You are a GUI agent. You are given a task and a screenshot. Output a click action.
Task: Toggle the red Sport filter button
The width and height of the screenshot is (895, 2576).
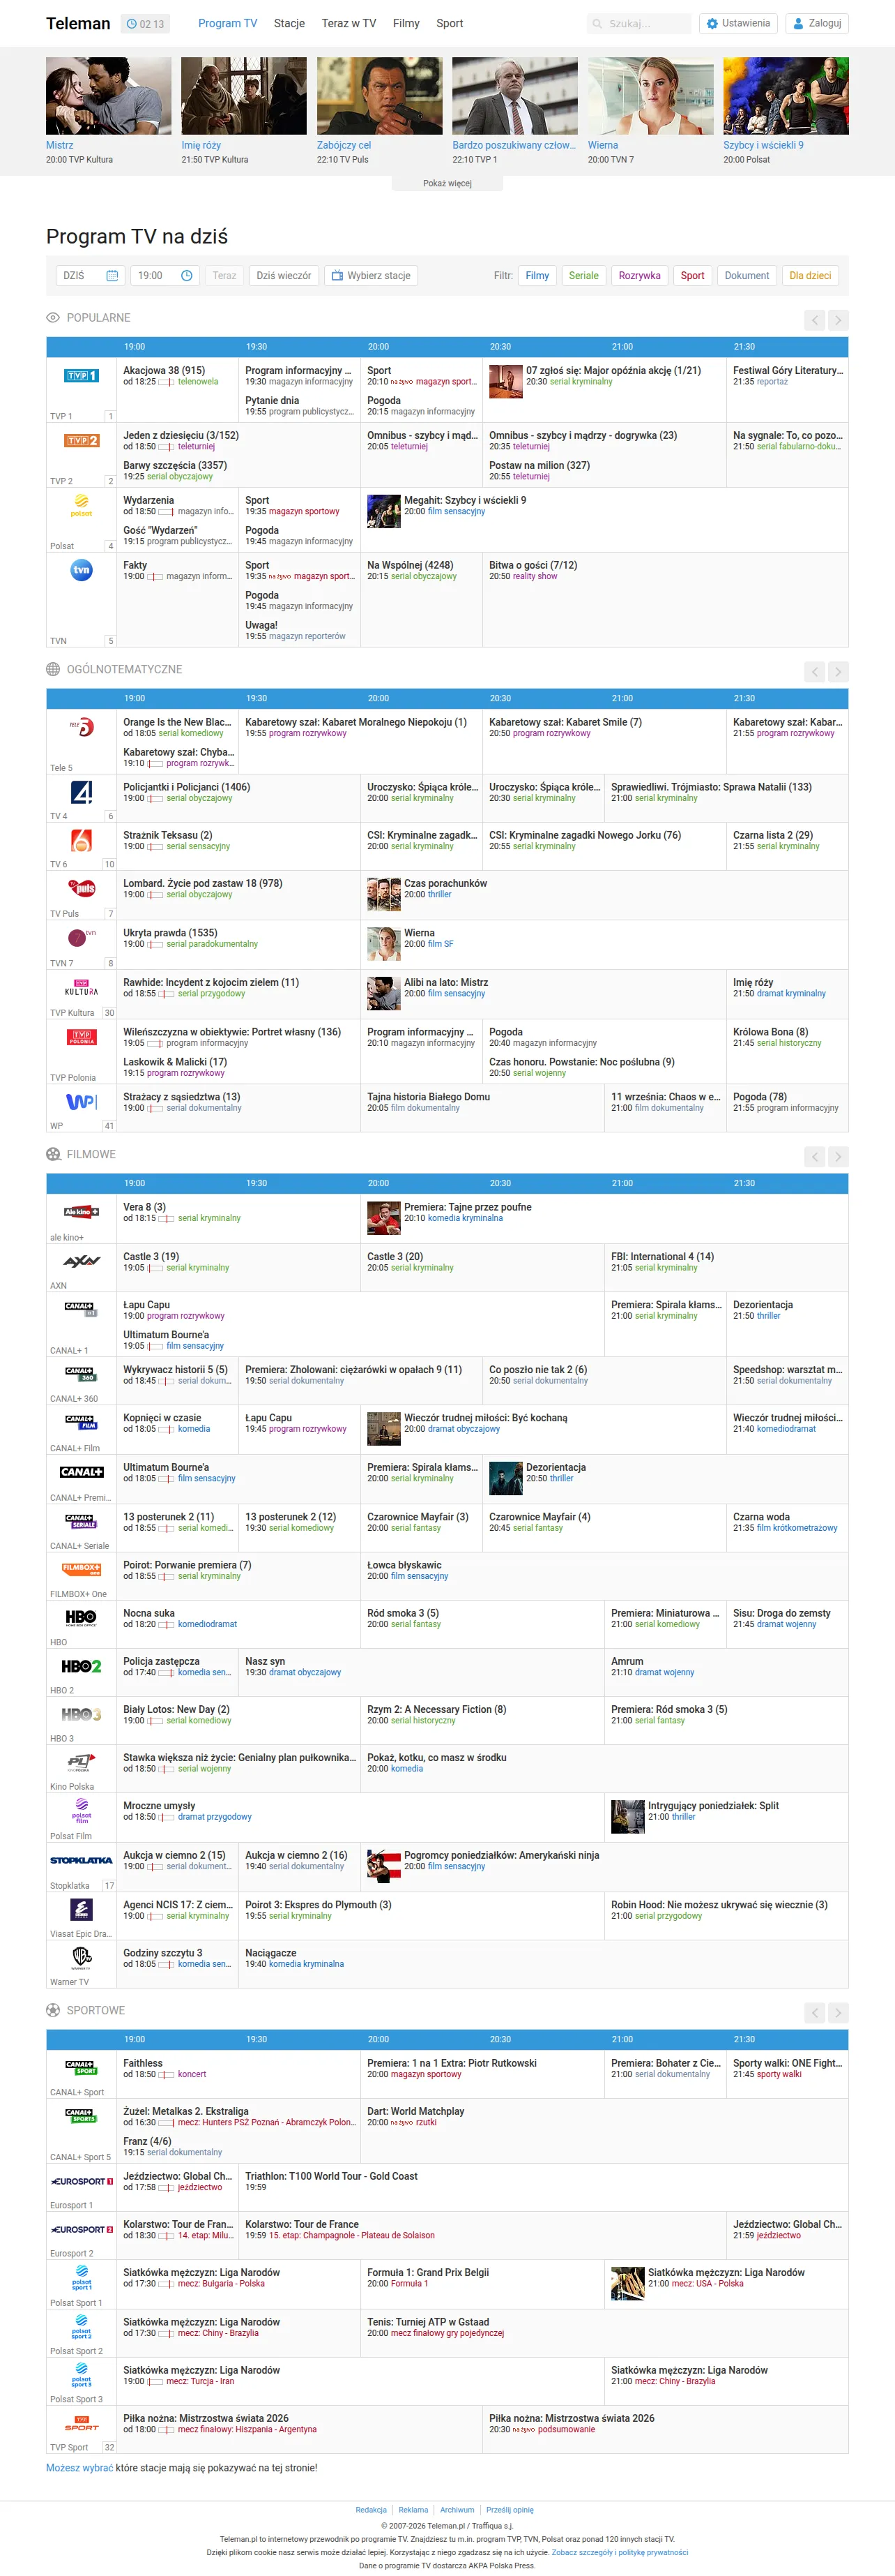coord(692,276)
